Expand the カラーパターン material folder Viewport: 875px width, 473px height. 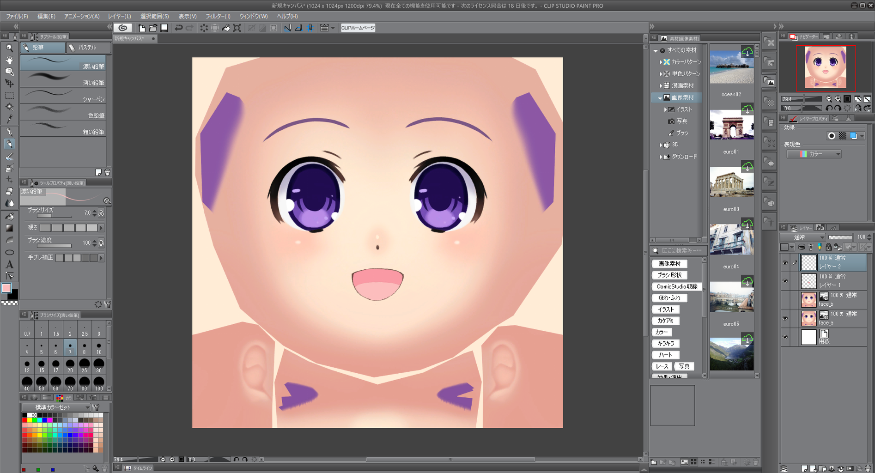point(661,62)
